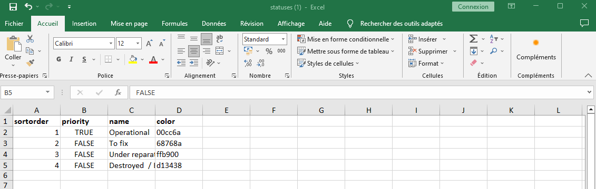Open the Calibri font name dropdown
The width and height of the screenshot is (596, 189).
pos(111,44)
